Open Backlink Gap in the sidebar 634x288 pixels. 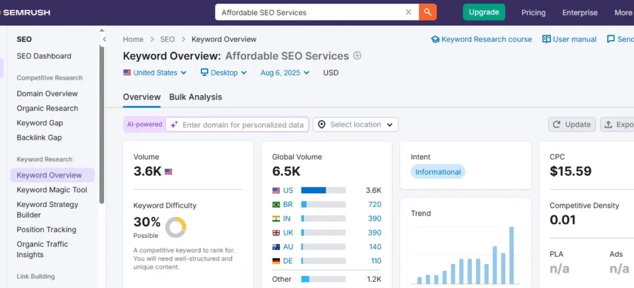39,137
